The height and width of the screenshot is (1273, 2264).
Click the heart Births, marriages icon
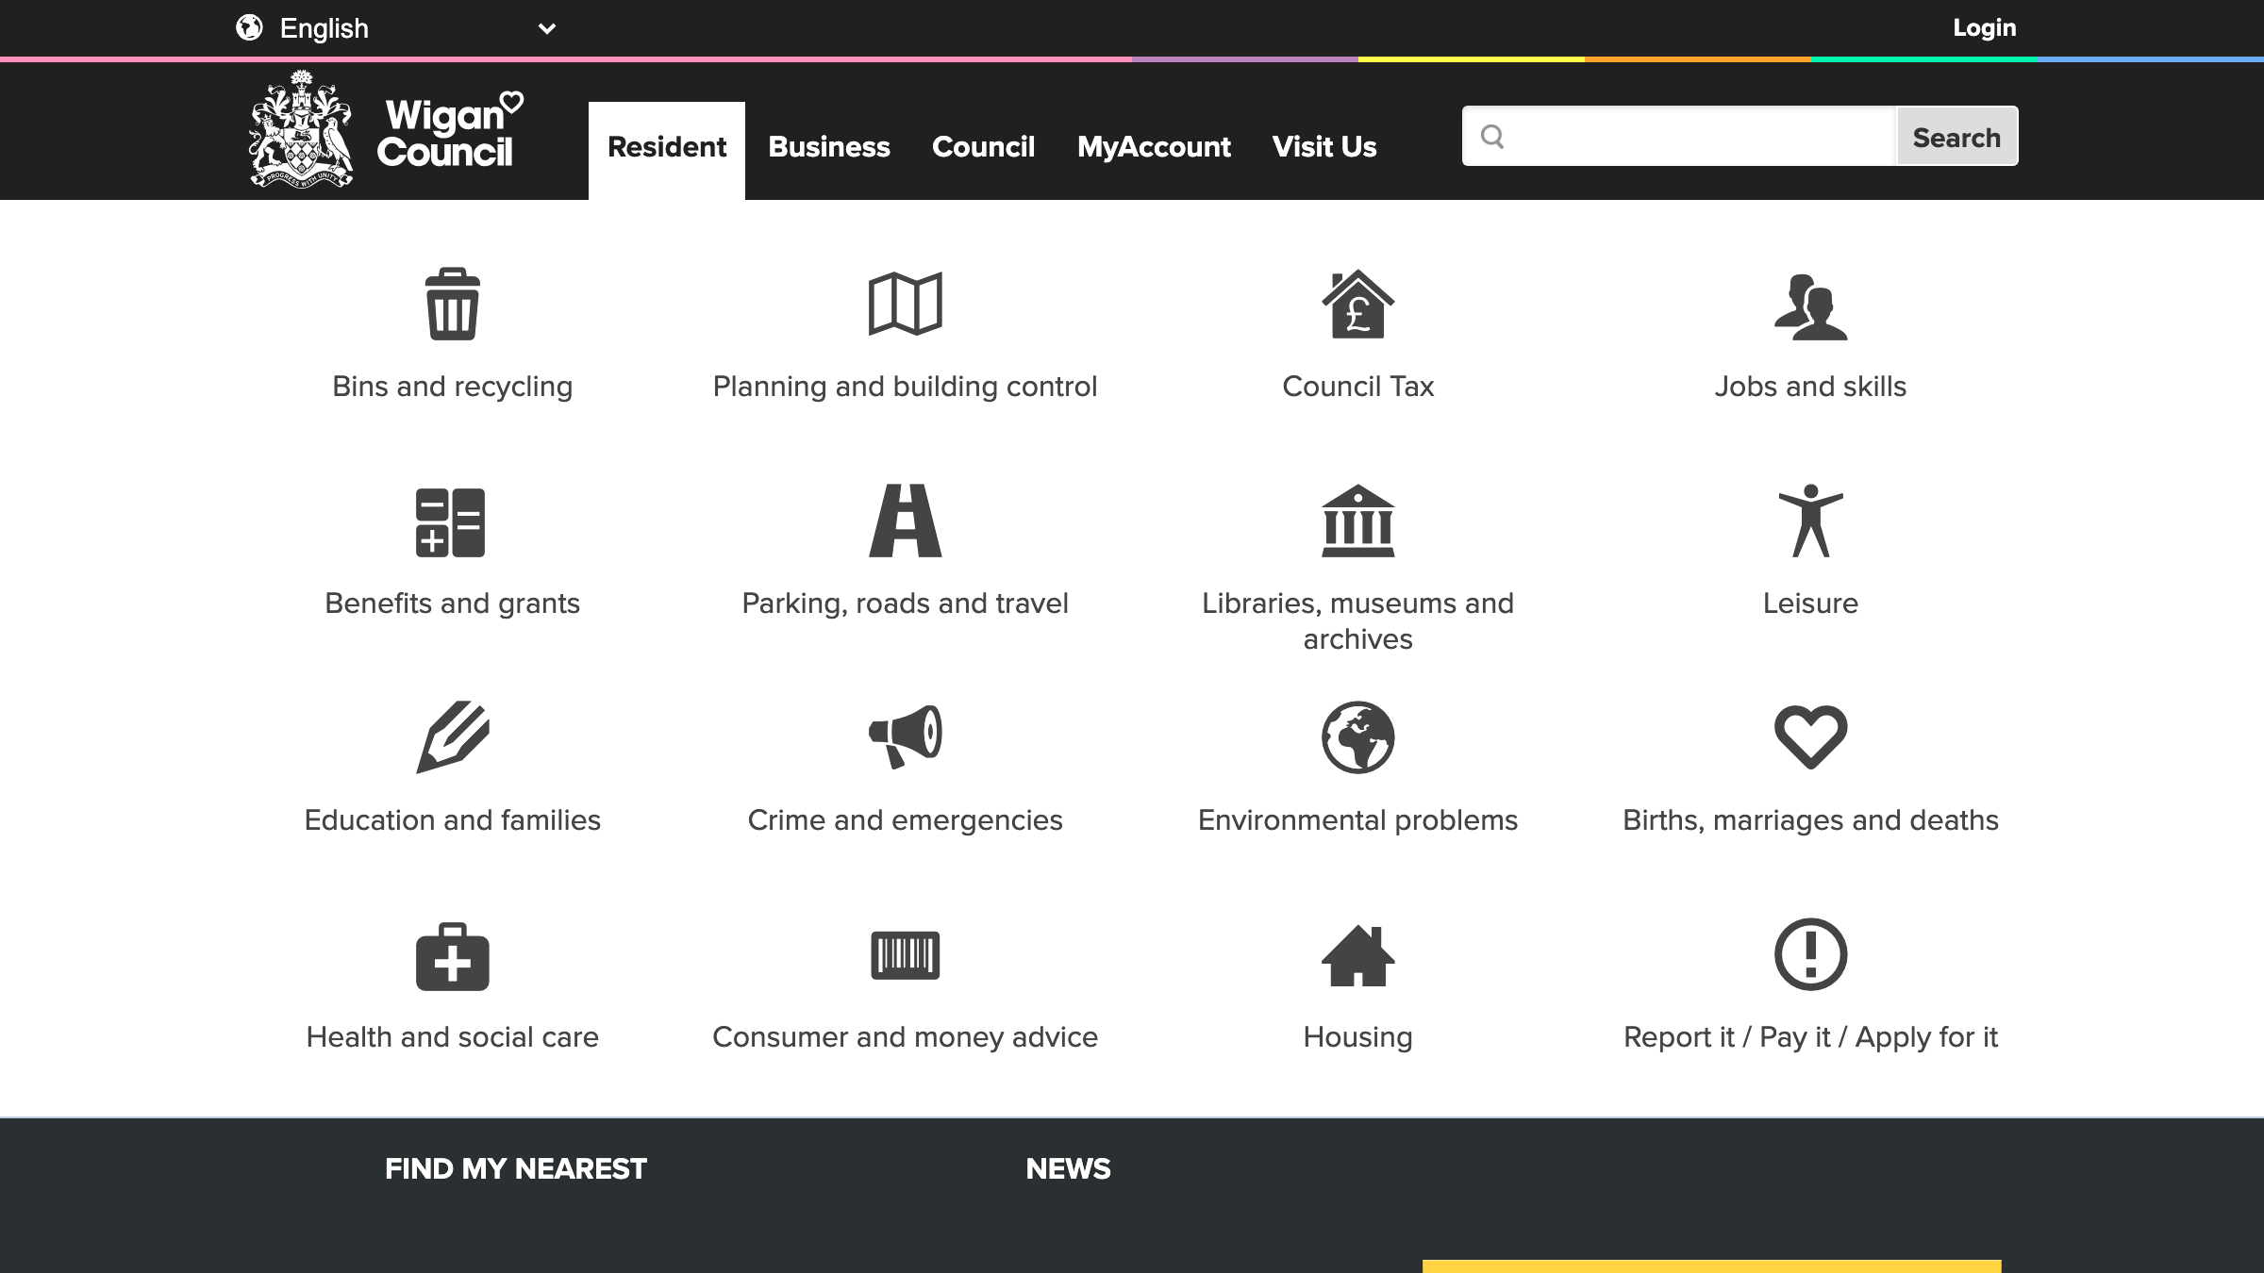tap(1810, 736)
